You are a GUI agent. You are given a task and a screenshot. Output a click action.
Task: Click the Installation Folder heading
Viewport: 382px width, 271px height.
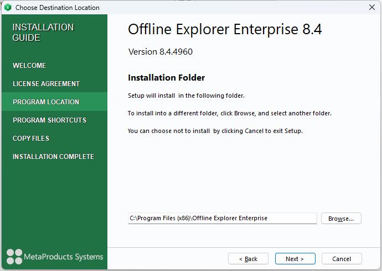(x=166, y=78)
